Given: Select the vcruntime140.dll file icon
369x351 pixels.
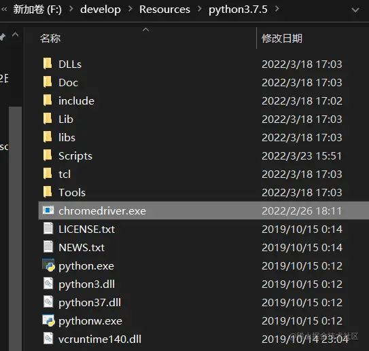Looking at the screenshot, I should point(48,339).
